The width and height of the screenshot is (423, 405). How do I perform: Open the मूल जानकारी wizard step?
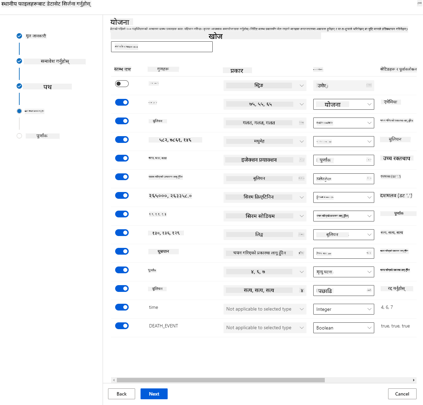tap(36, 36)
